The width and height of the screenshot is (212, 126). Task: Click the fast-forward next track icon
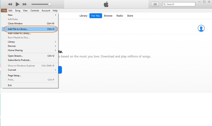pos(25,4)
